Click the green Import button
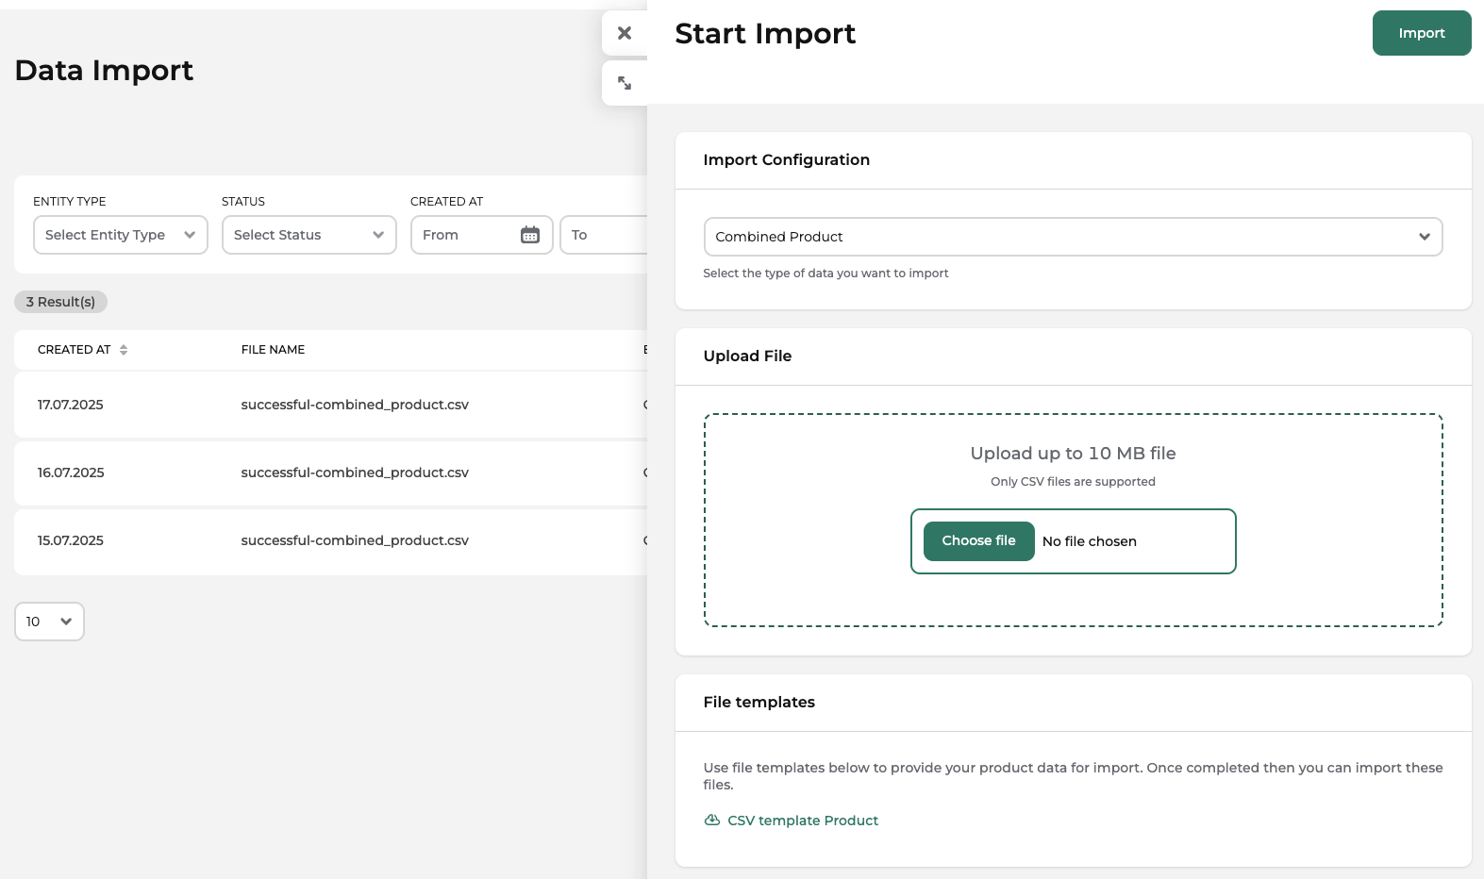The image size is (1484, 879). pyautogui.click(x=1421, y=33)
